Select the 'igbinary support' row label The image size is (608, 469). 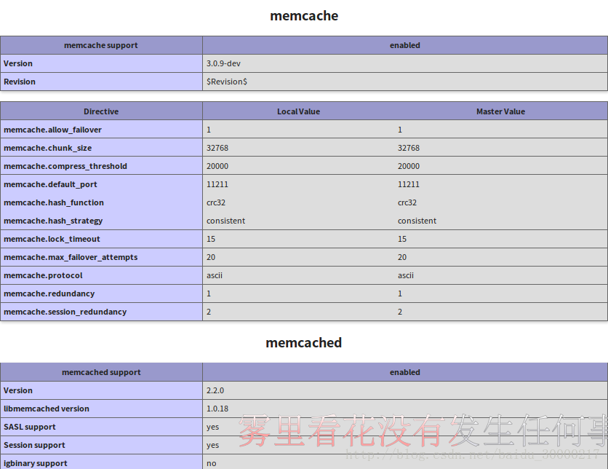[36, 463]
